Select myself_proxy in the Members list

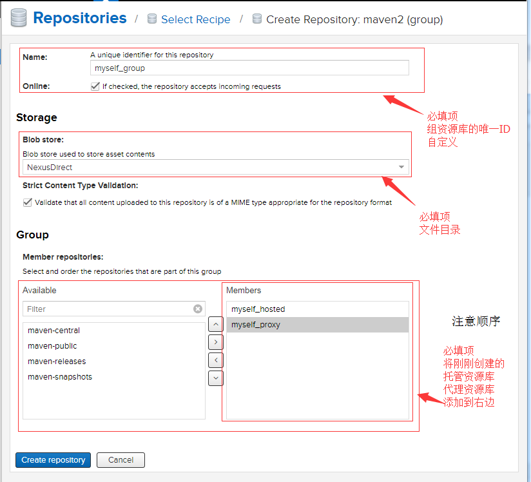(x=318, y=325)
